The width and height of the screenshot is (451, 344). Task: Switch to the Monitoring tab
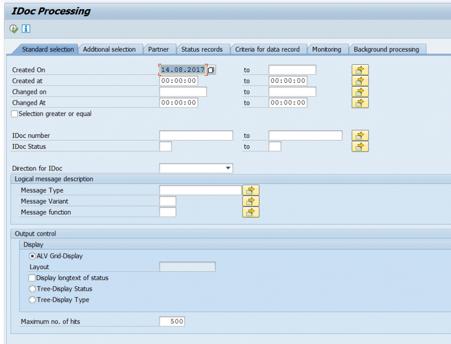(x=328, y=49)
